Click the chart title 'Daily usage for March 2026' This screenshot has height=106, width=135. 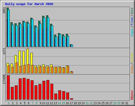[x=29, y=4]
